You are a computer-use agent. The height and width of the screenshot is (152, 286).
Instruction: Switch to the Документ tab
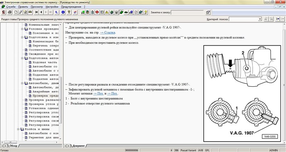click(79, 146)
